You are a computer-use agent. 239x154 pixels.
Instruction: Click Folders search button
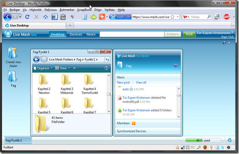(173, 34)
